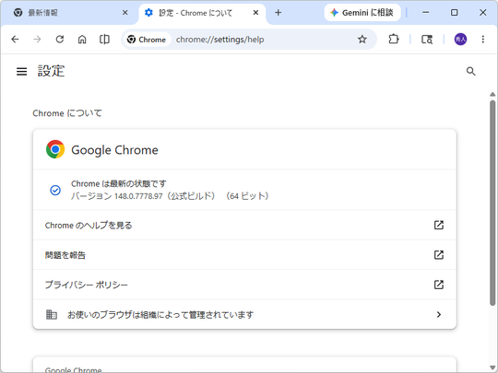
Task: Click the forward navigation arrow
Action: [x=37, y=40]
